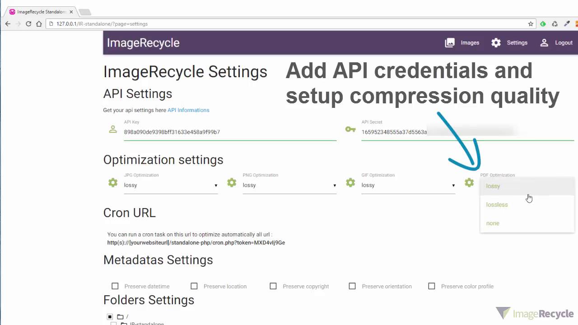Enable Preserve copyright checkbox

point(273,286)
